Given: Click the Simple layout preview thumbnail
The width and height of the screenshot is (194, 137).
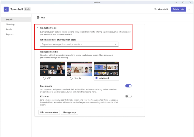Looking at the screenshot, I should coord(80,69).
